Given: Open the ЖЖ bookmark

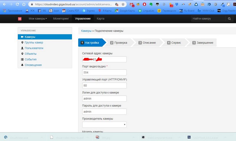Looking at the screenshot, I should pos(30,11).
